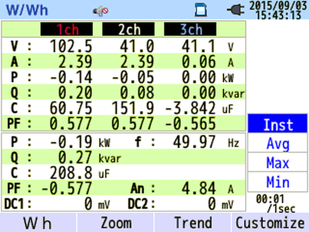This screenshot has height=232, width=309.
Task: Click the muted buzzer speaker icon
Action: click(101, 11)
